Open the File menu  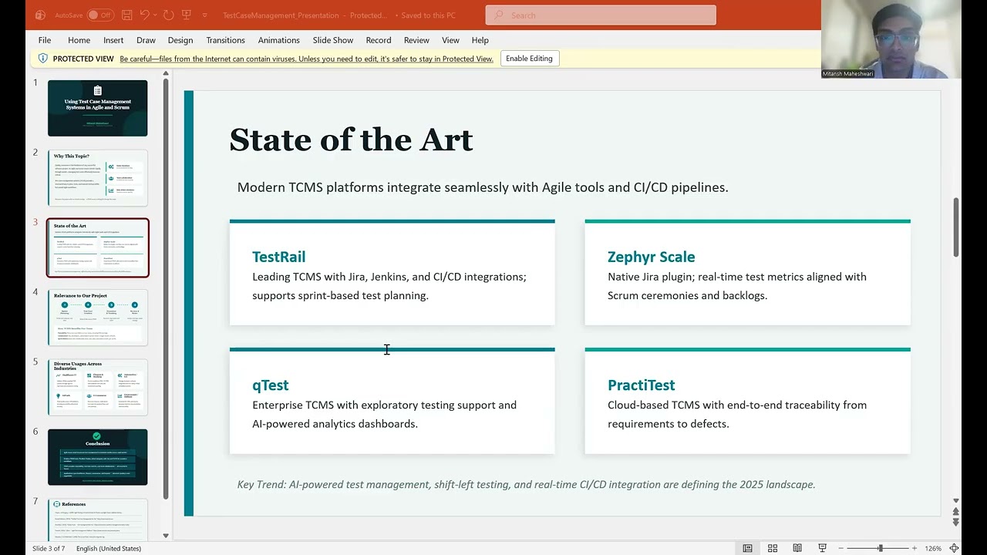(x=45, y=40)
